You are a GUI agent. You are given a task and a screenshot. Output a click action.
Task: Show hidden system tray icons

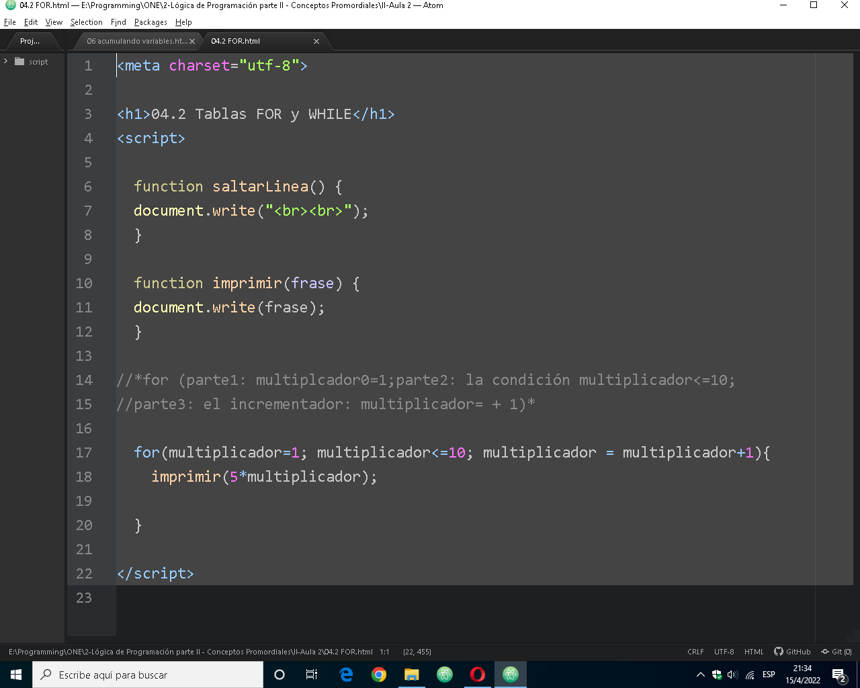[700, 675]
